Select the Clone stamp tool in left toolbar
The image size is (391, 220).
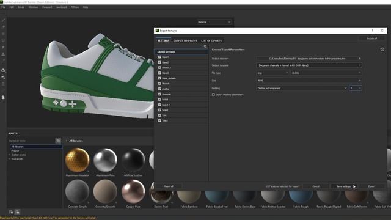[3, 54]
